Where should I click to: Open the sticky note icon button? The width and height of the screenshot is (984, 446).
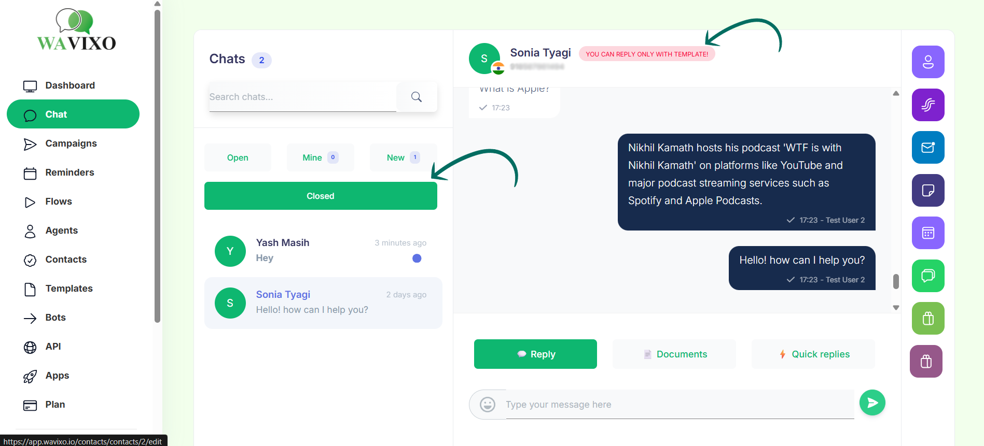(928, 191)
